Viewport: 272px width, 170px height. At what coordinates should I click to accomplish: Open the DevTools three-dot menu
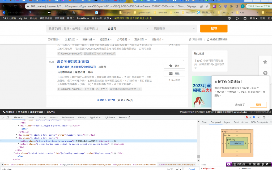pos(269,117)
